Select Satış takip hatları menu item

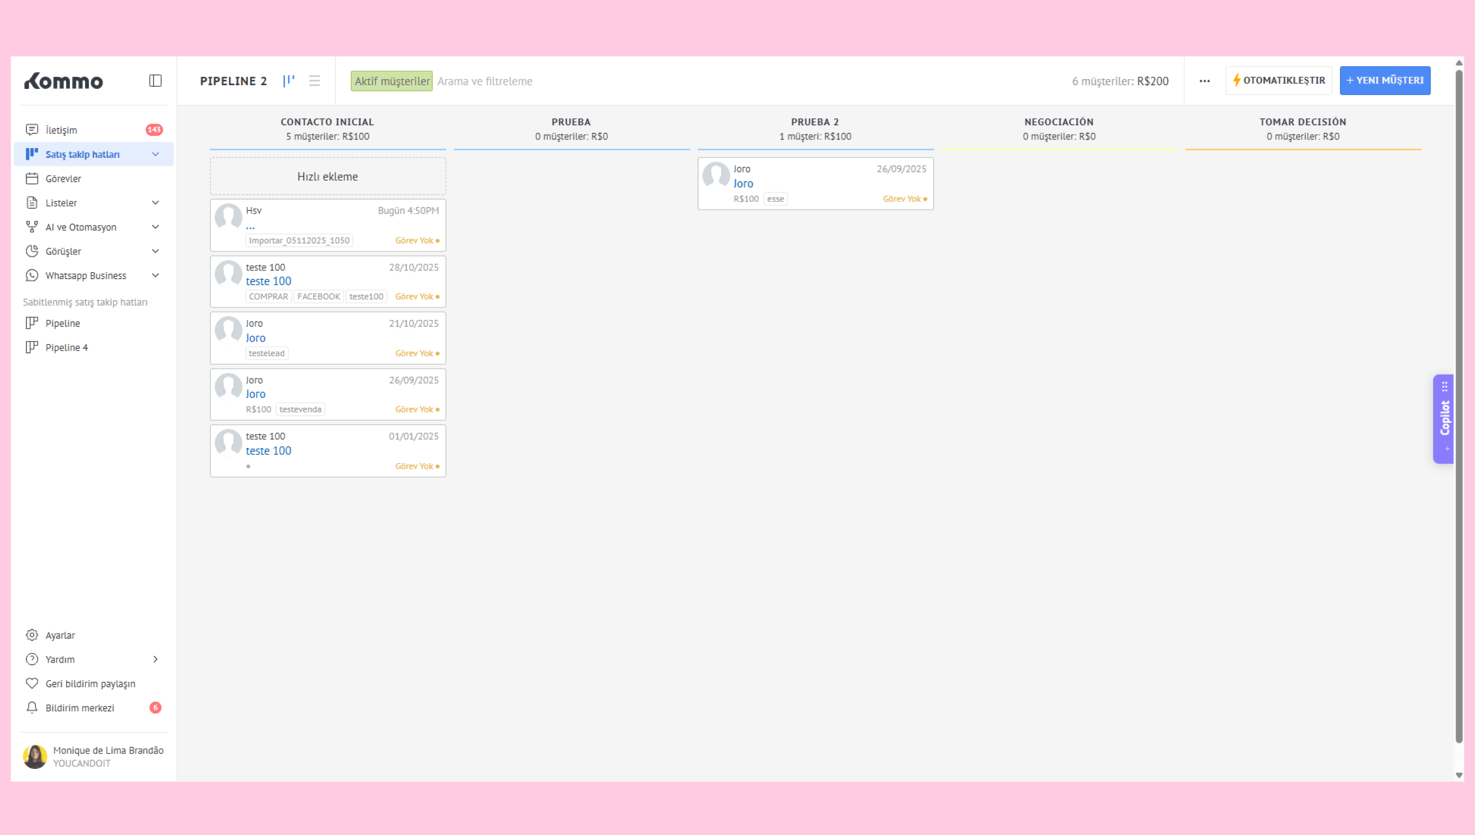(x=82, y=155)
